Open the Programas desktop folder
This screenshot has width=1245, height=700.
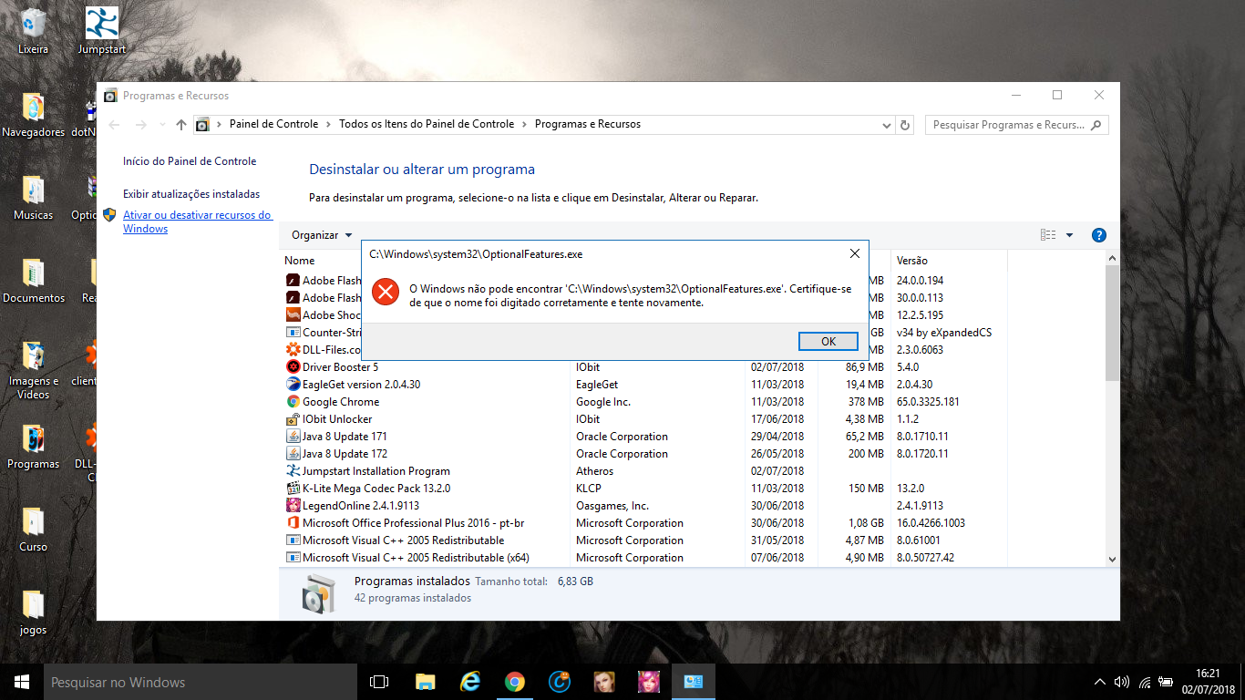click(x=33, y=447)
